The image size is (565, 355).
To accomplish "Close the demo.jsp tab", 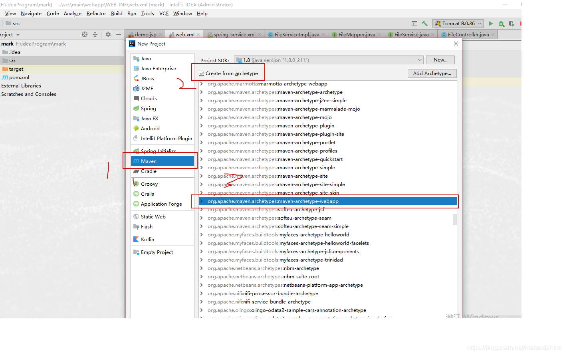I will coord(161,35).
